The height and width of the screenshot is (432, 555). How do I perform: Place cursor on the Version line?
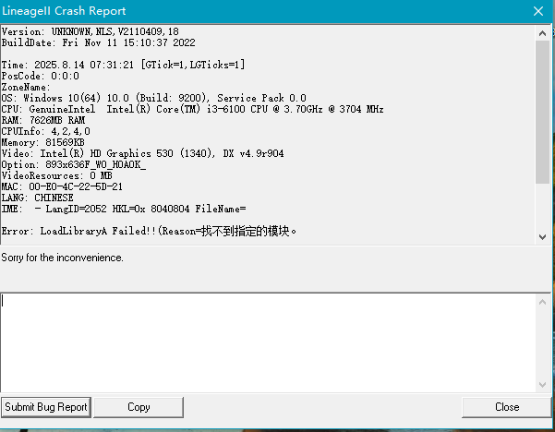coord(90,32)
